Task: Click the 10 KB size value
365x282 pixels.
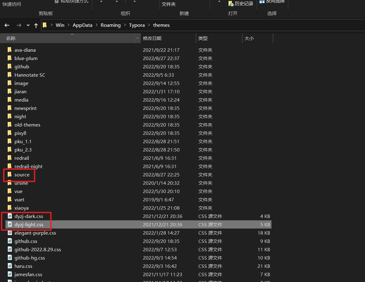Action: point(264,258)
